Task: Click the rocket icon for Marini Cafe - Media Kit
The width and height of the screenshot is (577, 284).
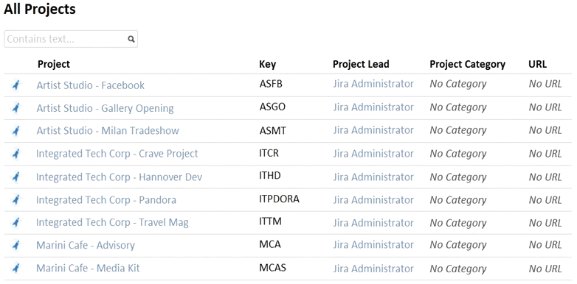Action: (15, 269)
